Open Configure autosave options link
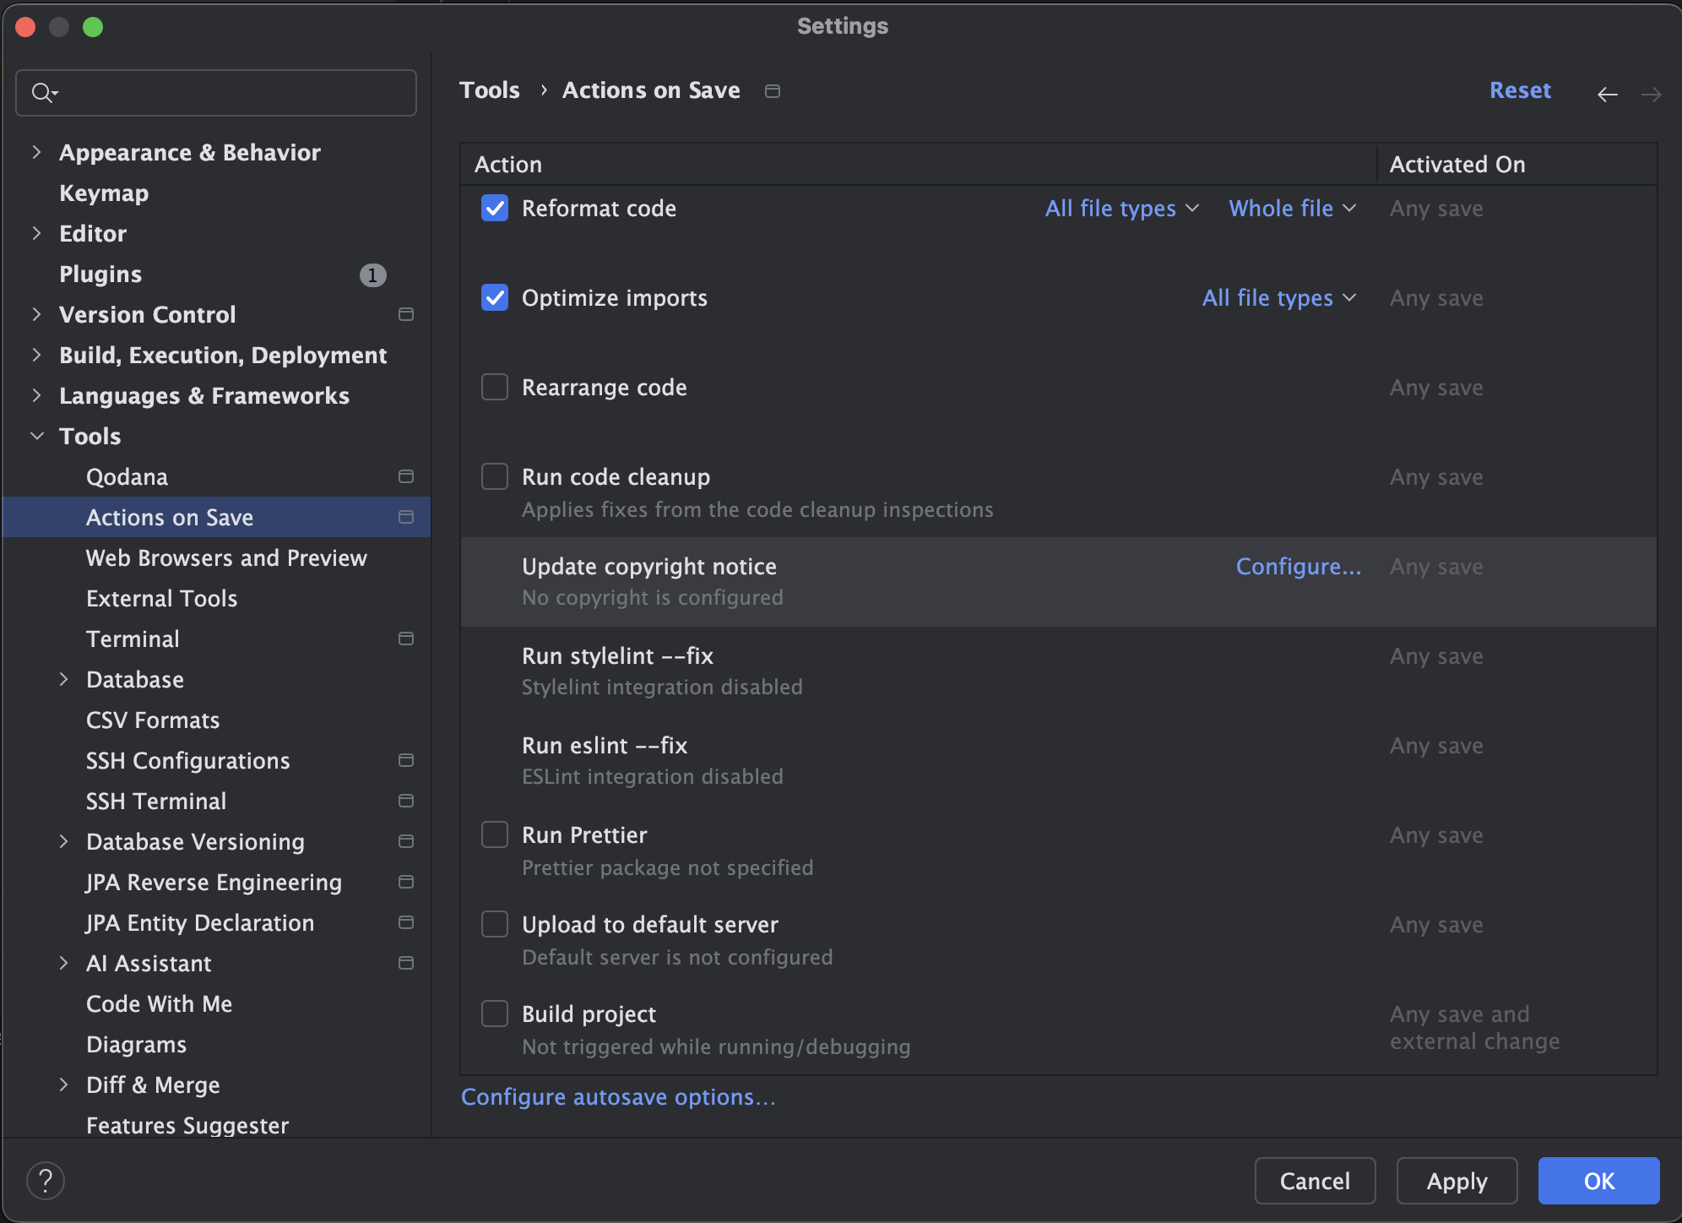The image size is (1682, 1223). point(618,1097)
